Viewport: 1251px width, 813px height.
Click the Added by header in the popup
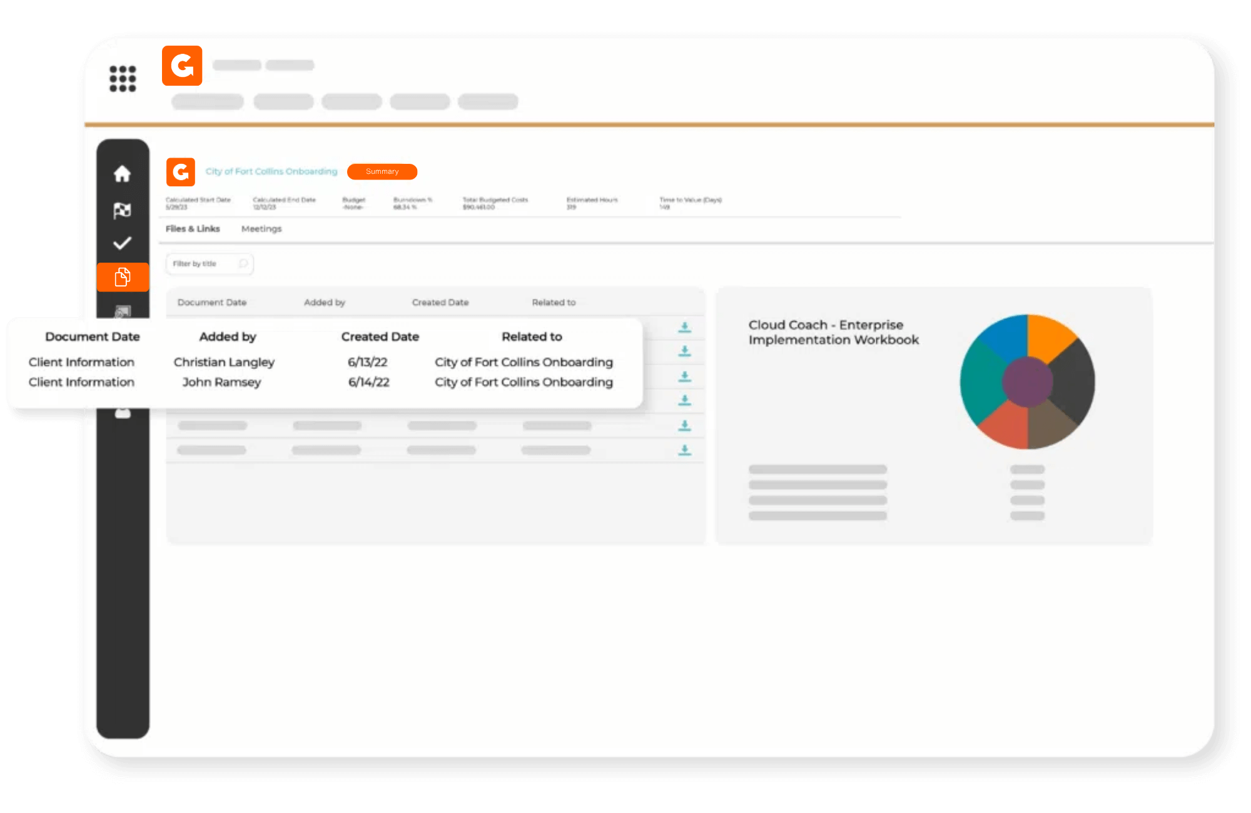point(228,336)
